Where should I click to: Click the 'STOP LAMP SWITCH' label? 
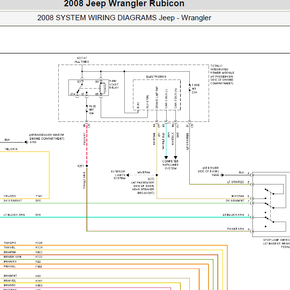[x=277, y=240]
